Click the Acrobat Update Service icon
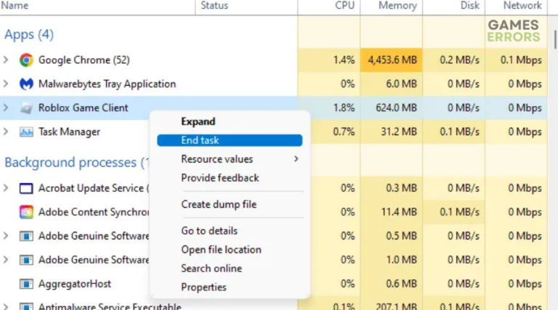The image size is (558, 310). 26,189
